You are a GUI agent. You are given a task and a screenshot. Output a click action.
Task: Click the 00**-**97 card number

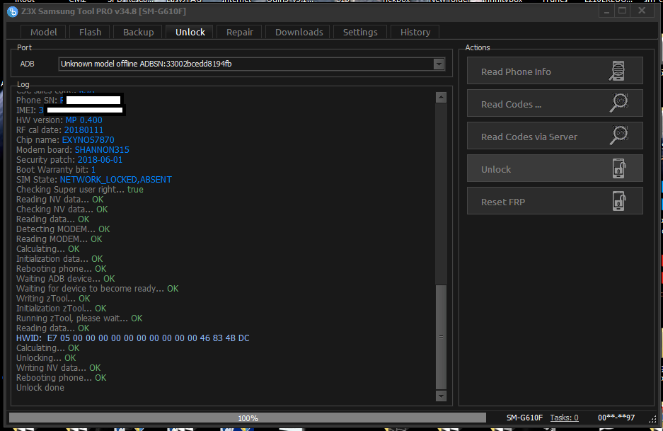616,418
